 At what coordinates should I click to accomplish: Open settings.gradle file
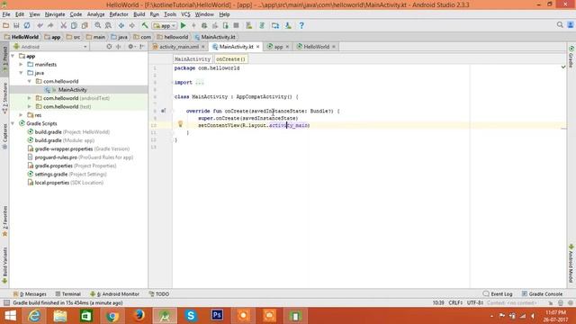coord(67,174)
